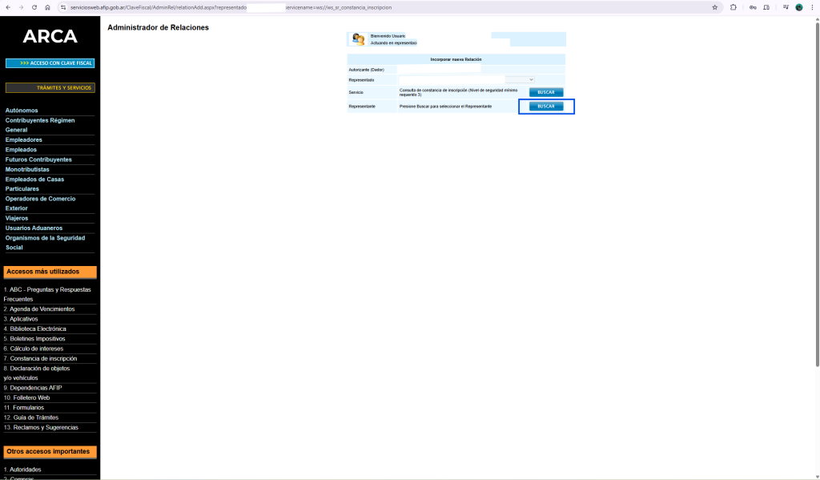Screen dimensions: 820x480
Task: Open the browser extensions puzzle icon
Action: click(x=734, y=7)
